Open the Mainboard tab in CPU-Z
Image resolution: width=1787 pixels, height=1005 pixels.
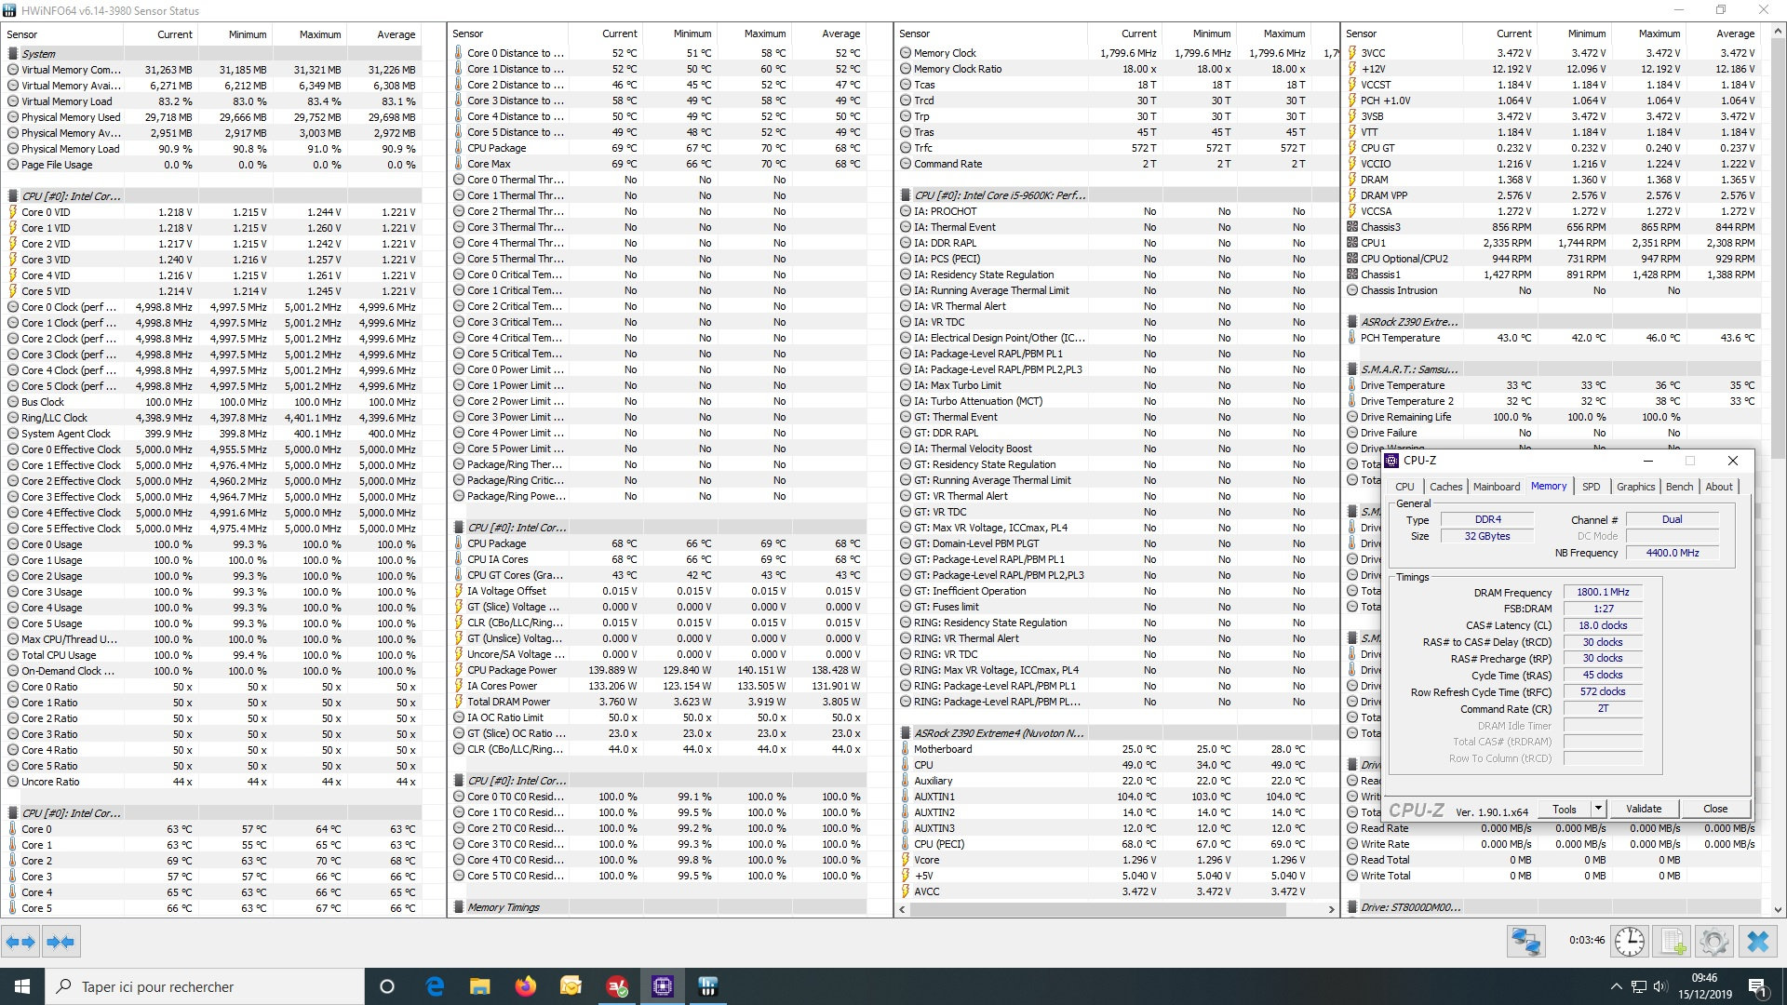click(x=1496, y=487)
